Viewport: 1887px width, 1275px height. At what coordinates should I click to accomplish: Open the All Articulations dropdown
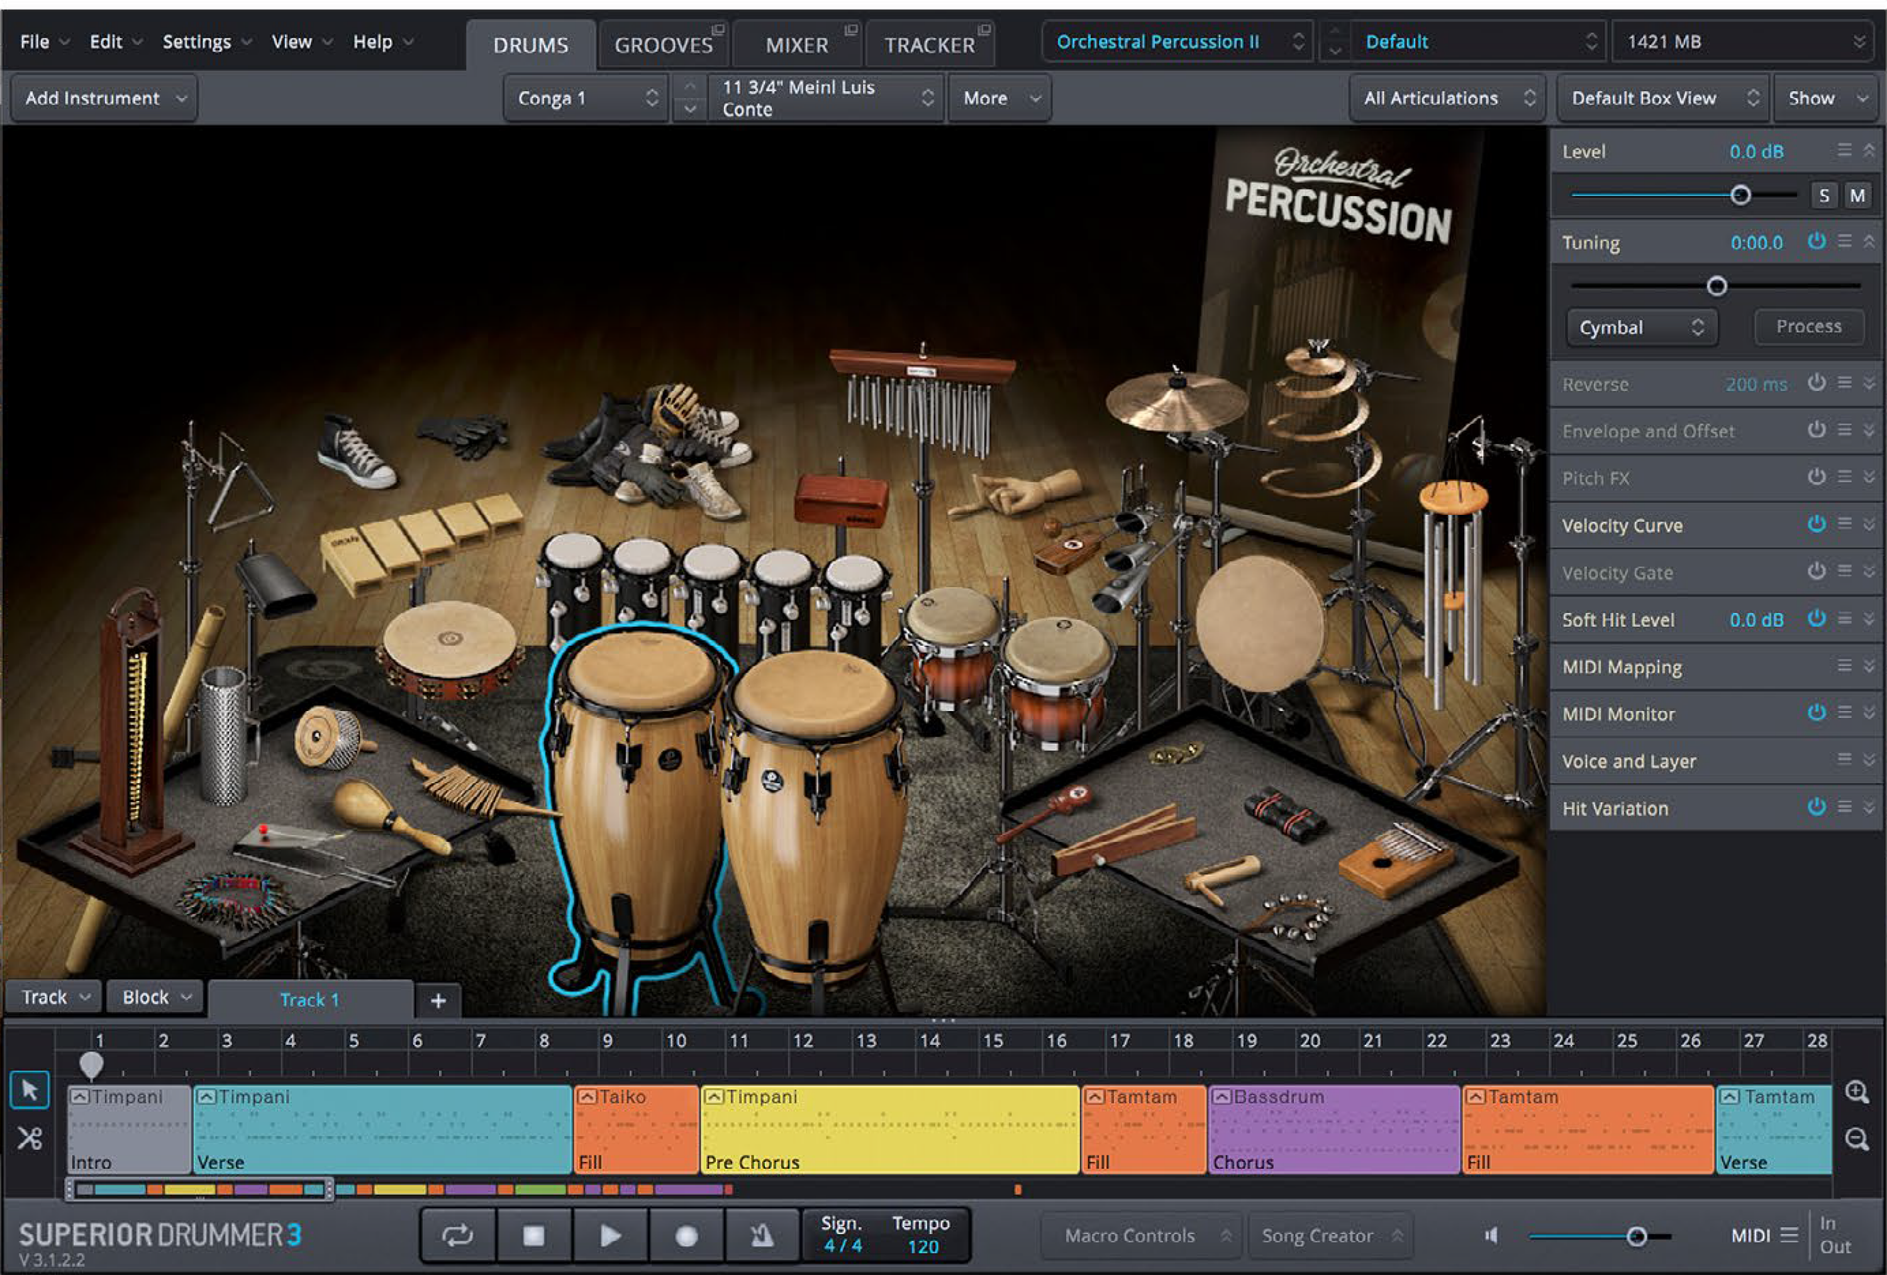(1447, 97)
